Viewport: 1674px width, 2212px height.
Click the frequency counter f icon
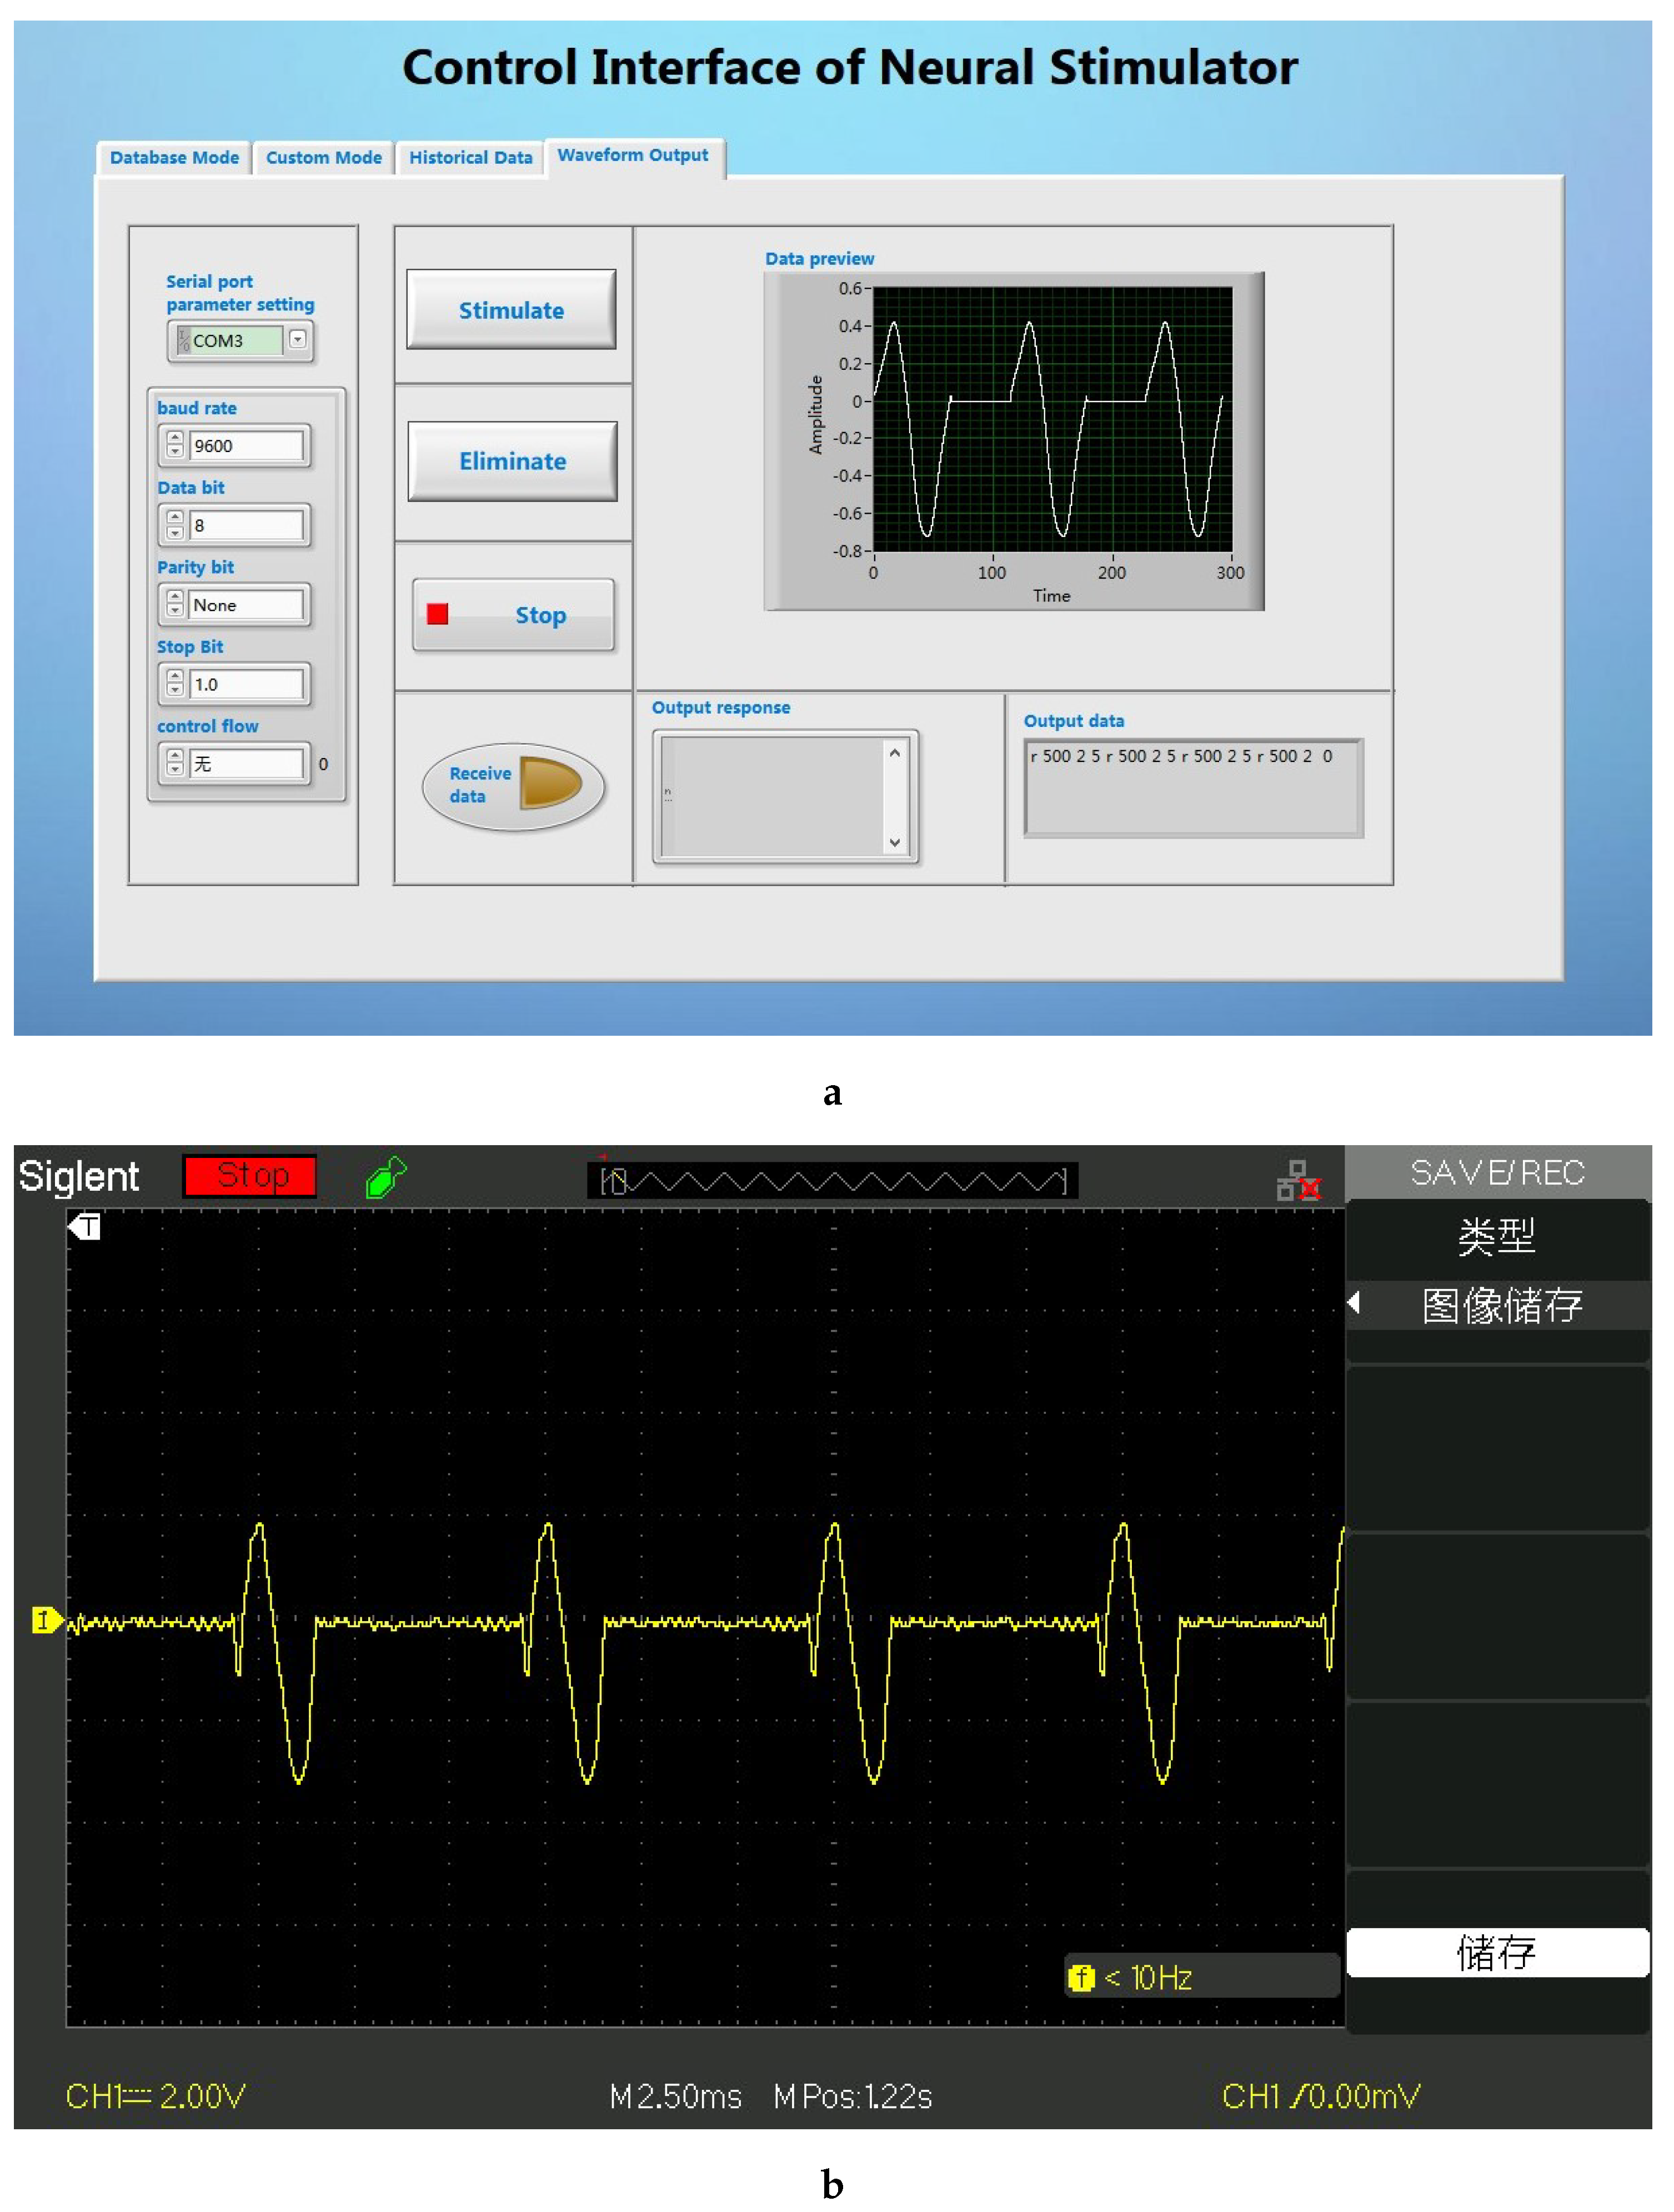tap(1081, 1977)
